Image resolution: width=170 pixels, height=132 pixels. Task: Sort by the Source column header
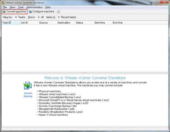click(x=47, y=23)
